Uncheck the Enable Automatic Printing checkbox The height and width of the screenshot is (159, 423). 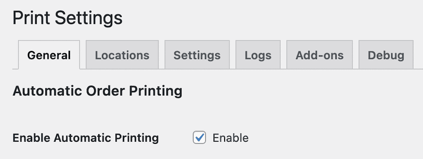pos(199,138)
